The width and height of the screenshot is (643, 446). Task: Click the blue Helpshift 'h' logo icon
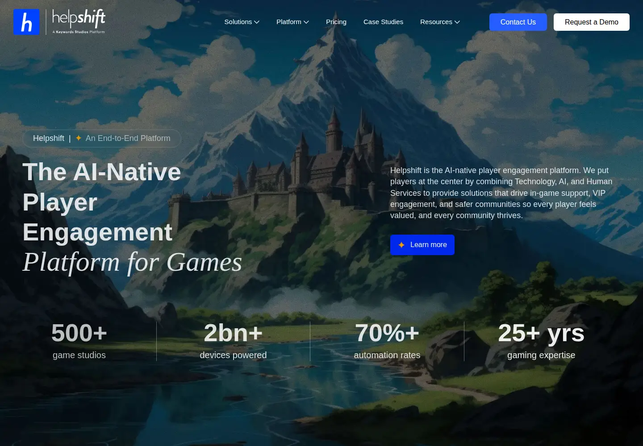pos(26,22)
